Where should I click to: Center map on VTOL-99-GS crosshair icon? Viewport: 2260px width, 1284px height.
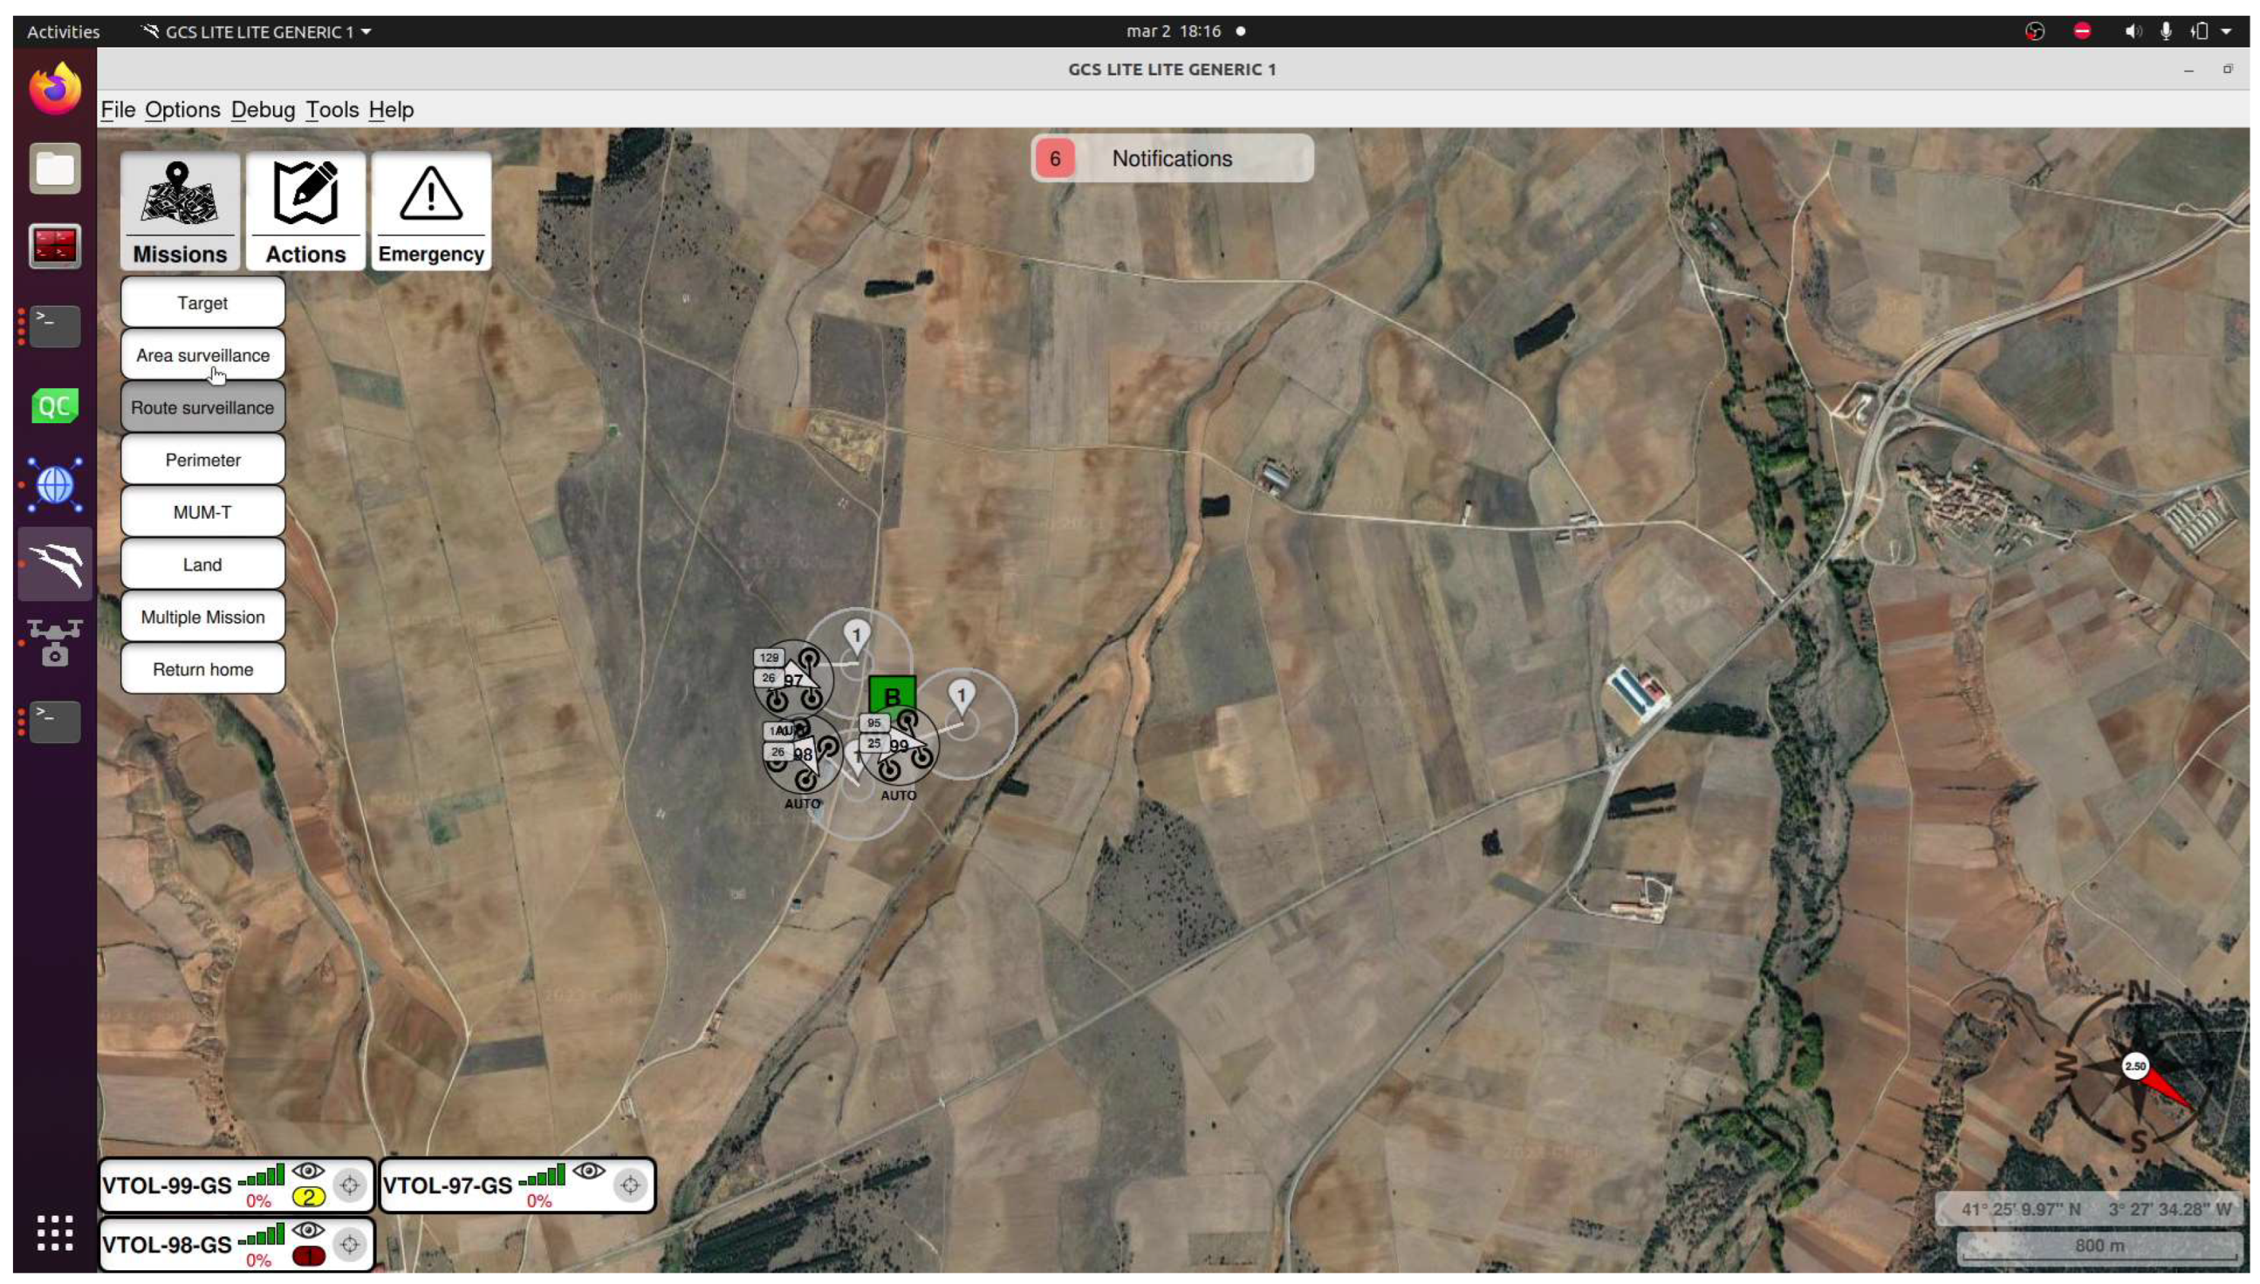point(350,1185)
